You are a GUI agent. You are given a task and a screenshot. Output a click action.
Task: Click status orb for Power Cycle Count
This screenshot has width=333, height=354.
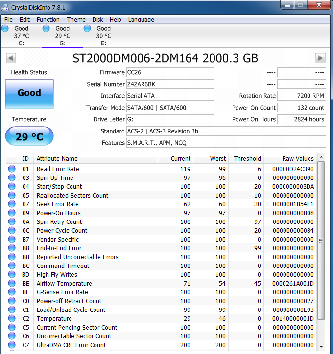click(12, 230)
